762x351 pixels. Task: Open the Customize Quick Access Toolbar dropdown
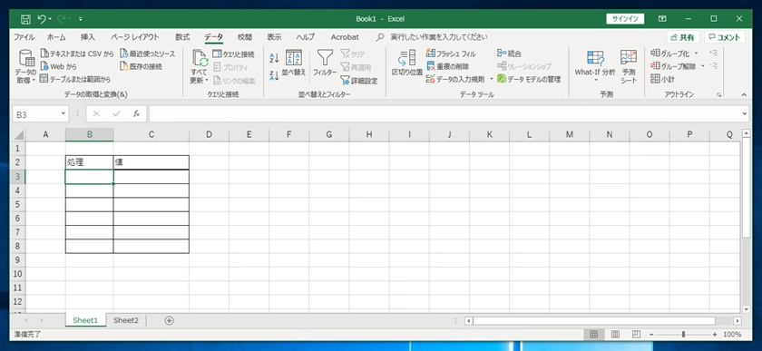[80, 19]
